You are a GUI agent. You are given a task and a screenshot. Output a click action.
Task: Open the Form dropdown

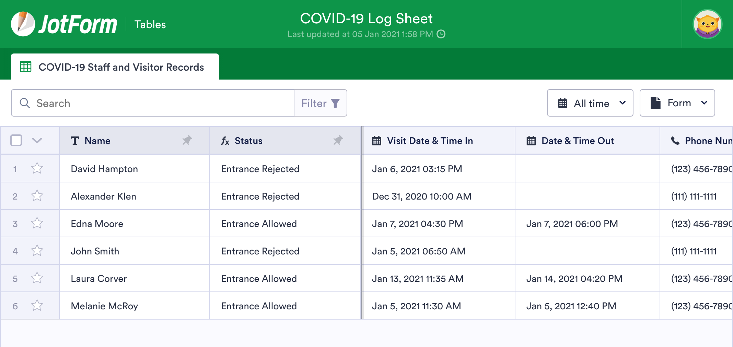677,103
